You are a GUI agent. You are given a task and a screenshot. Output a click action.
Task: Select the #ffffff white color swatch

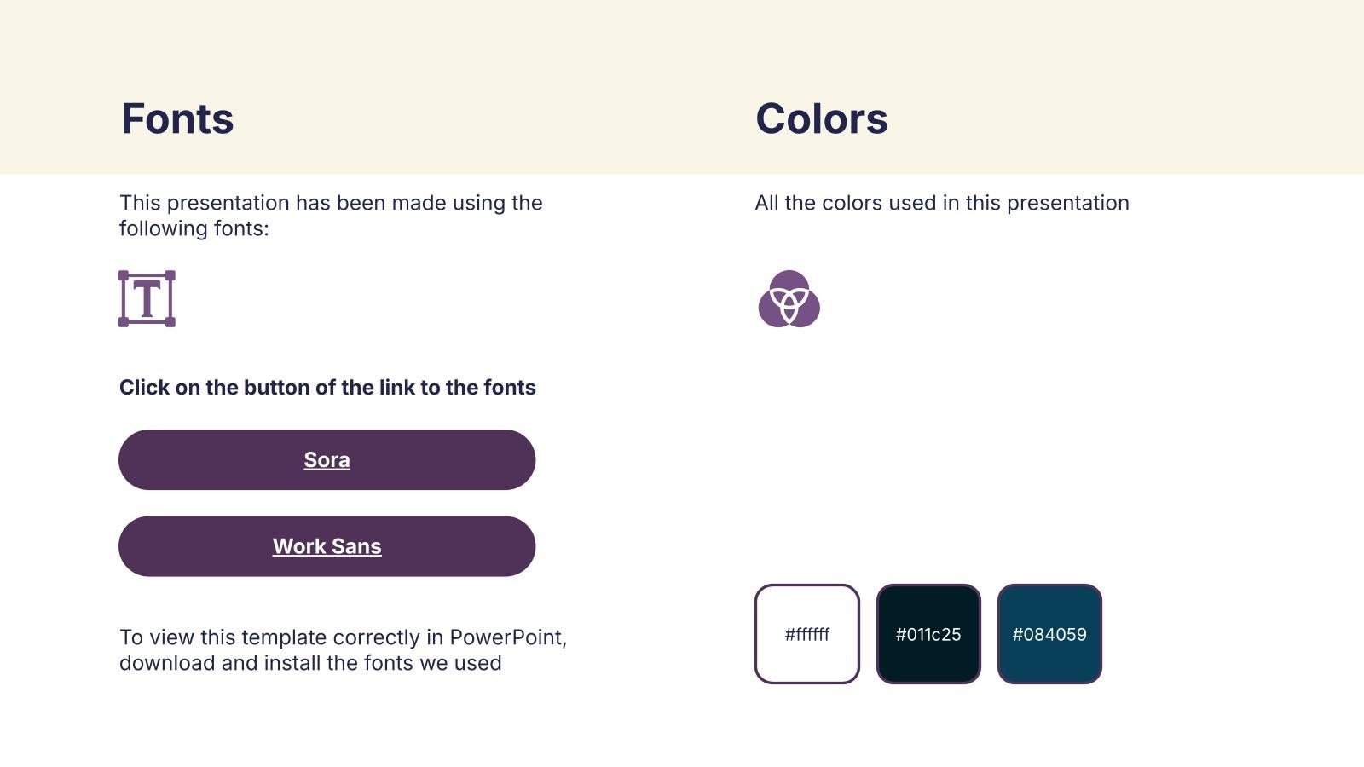(x=806, y=634)
